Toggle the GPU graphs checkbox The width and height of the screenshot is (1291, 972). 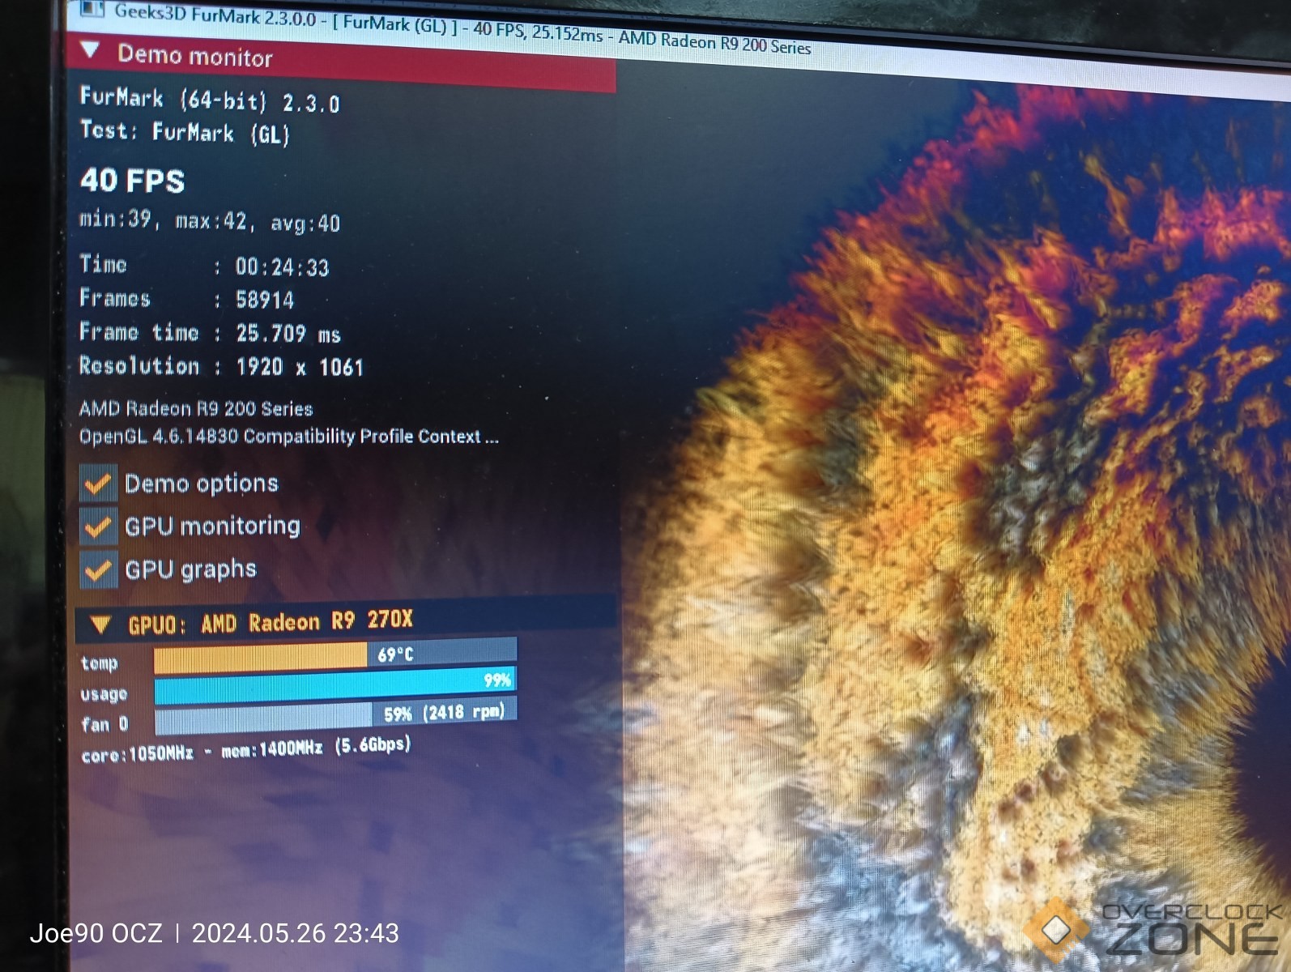98,570
